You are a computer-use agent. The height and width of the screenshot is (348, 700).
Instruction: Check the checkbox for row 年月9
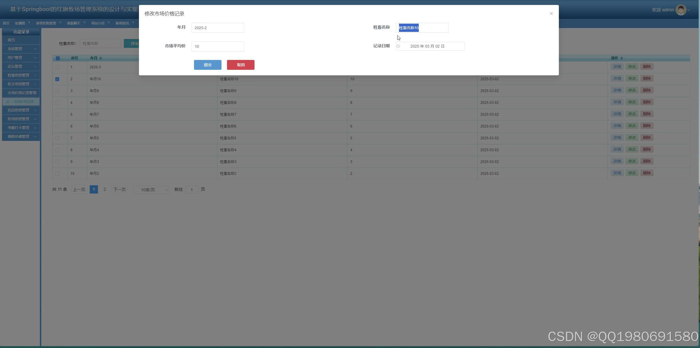57,91
